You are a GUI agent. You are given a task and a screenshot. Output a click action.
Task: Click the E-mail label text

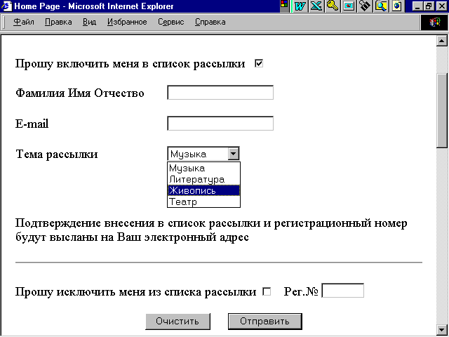tap(32, 124)
